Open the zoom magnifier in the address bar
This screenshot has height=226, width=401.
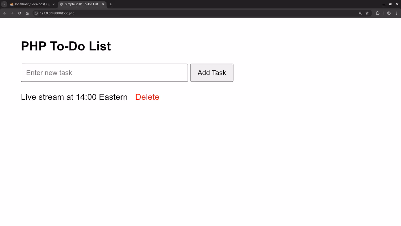click(360, 13)
